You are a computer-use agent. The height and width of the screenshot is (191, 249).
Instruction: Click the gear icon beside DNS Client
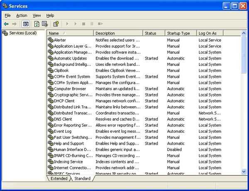tap(51, 119)
